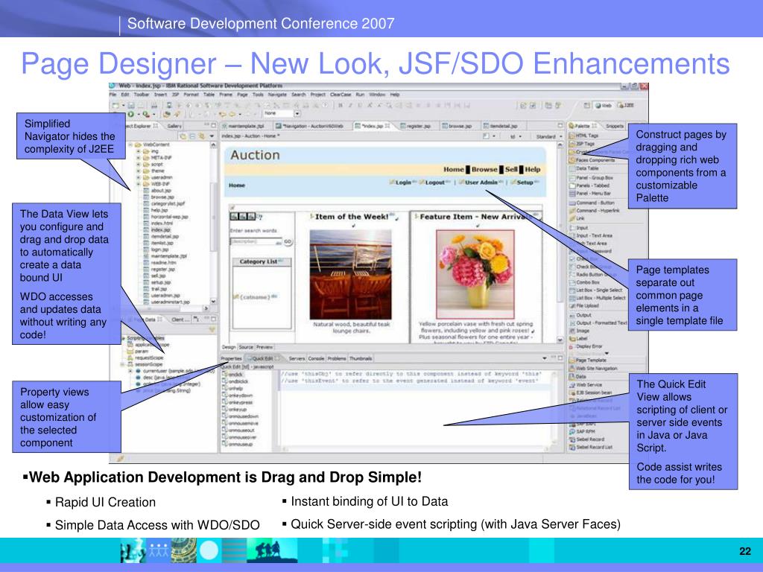
Task: Open the HTML Tags palette drawer
Action: (587, 136)
